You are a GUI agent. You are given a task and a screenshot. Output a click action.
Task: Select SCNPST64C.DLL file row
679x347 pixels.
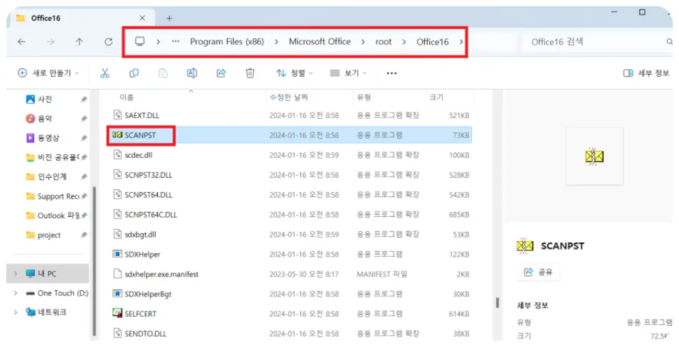tap(291, 215)
